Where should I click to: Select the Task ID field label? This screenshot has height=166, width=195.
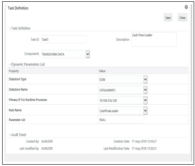tap(35, 39)
